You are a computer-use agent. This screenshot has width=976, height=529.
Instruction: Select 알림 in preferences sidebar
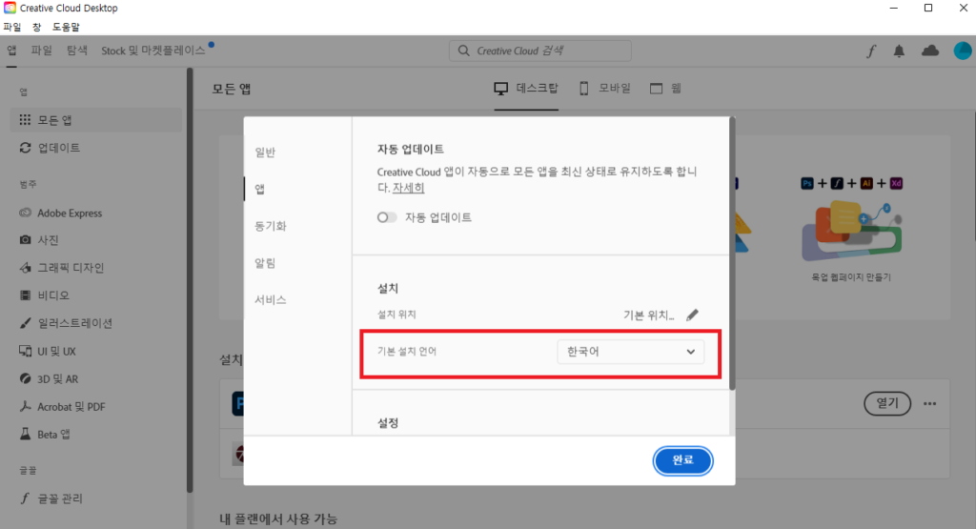coord(265,263)
